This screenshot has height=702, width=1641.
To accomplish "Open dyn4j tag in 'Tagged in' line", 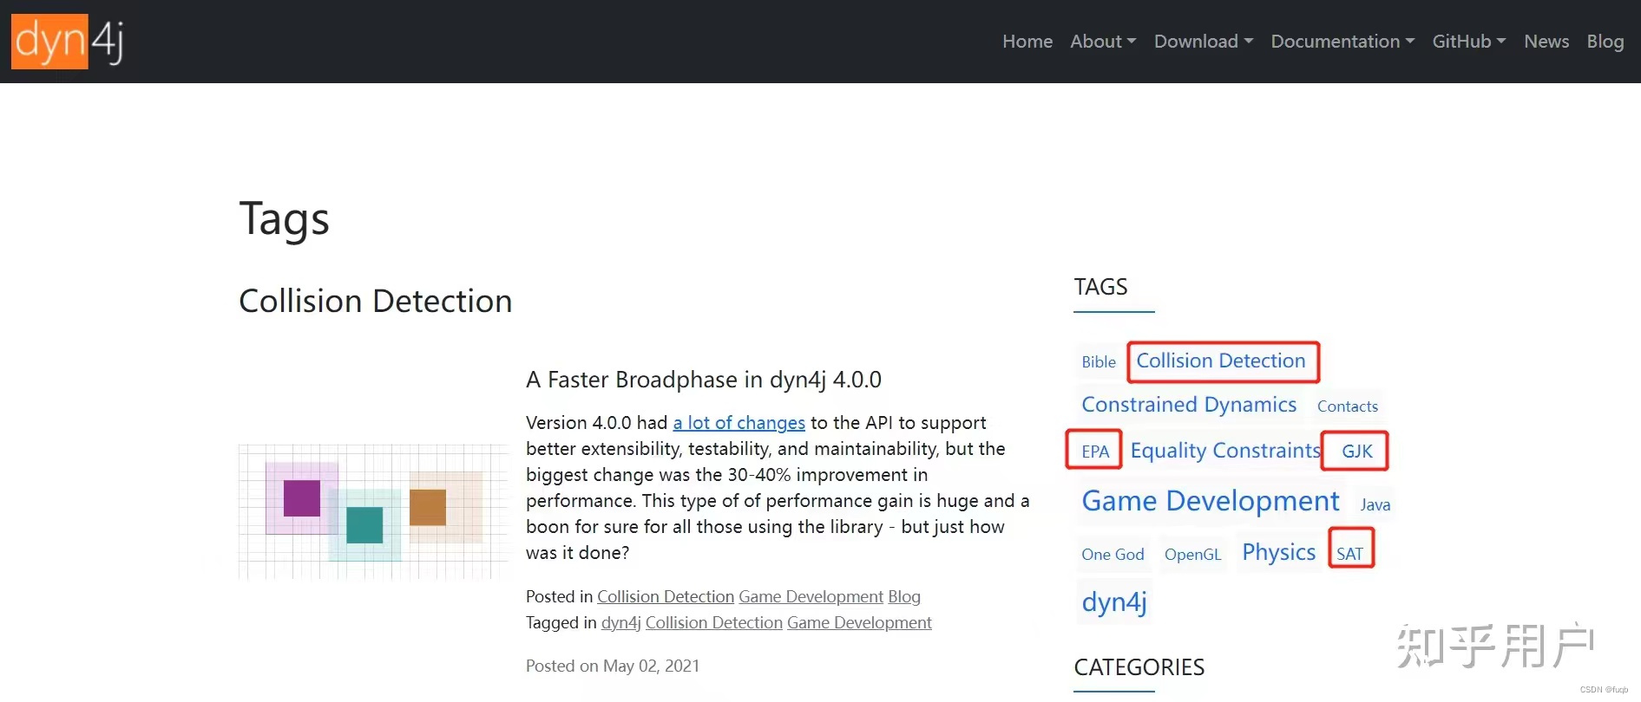I will pyautogui.click(x=621, y=622).
